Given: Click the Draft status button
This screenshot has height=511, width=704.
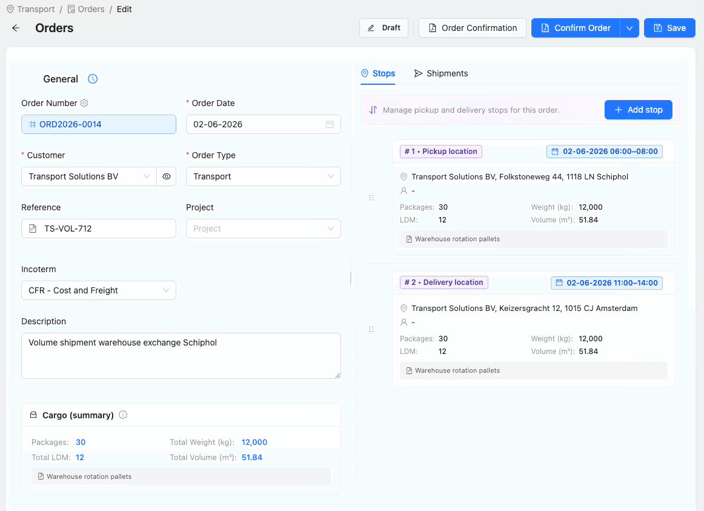Looking at the screenshot, I should 384,28.
